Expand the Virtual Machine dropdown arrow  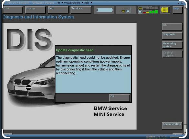pyautogui.click(x=83, y=3)
